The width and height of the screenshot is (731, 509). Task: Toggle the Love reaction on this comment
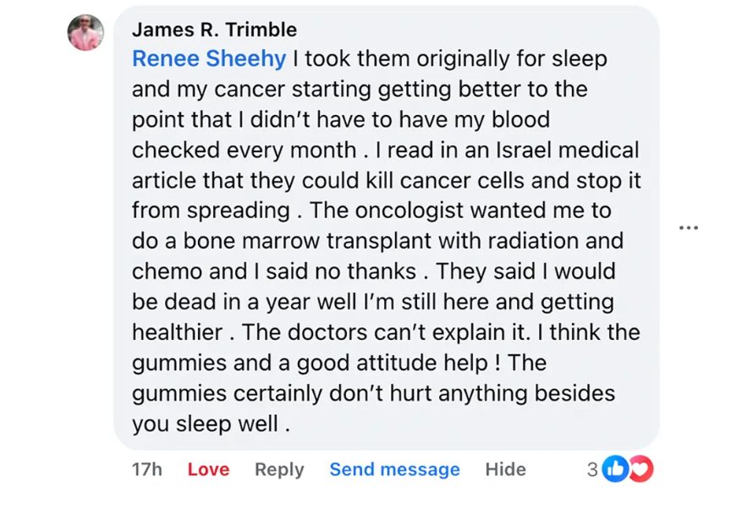tap(208, 469)
